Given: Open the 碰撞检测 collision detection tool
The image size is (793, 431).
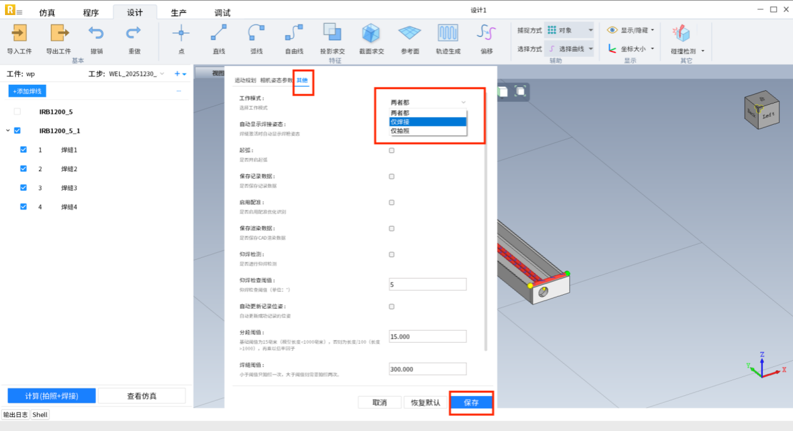Looking at the screenshot, I should pyautogui.click(x=681, y=34).
